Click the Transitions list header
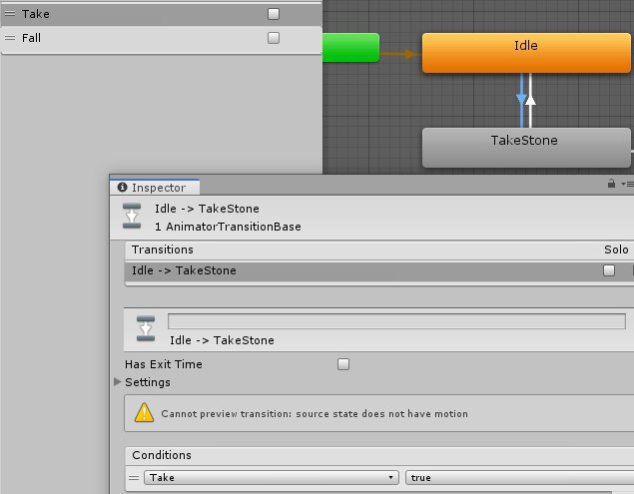This screenshot has height=494, width=634. pyautogui.click(x=163, y=249)
